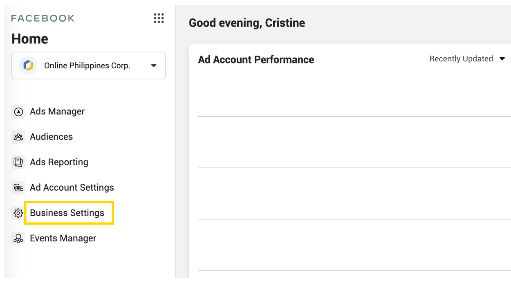
Task: Click the Business Settings gear icon
Action: (18, 213)
